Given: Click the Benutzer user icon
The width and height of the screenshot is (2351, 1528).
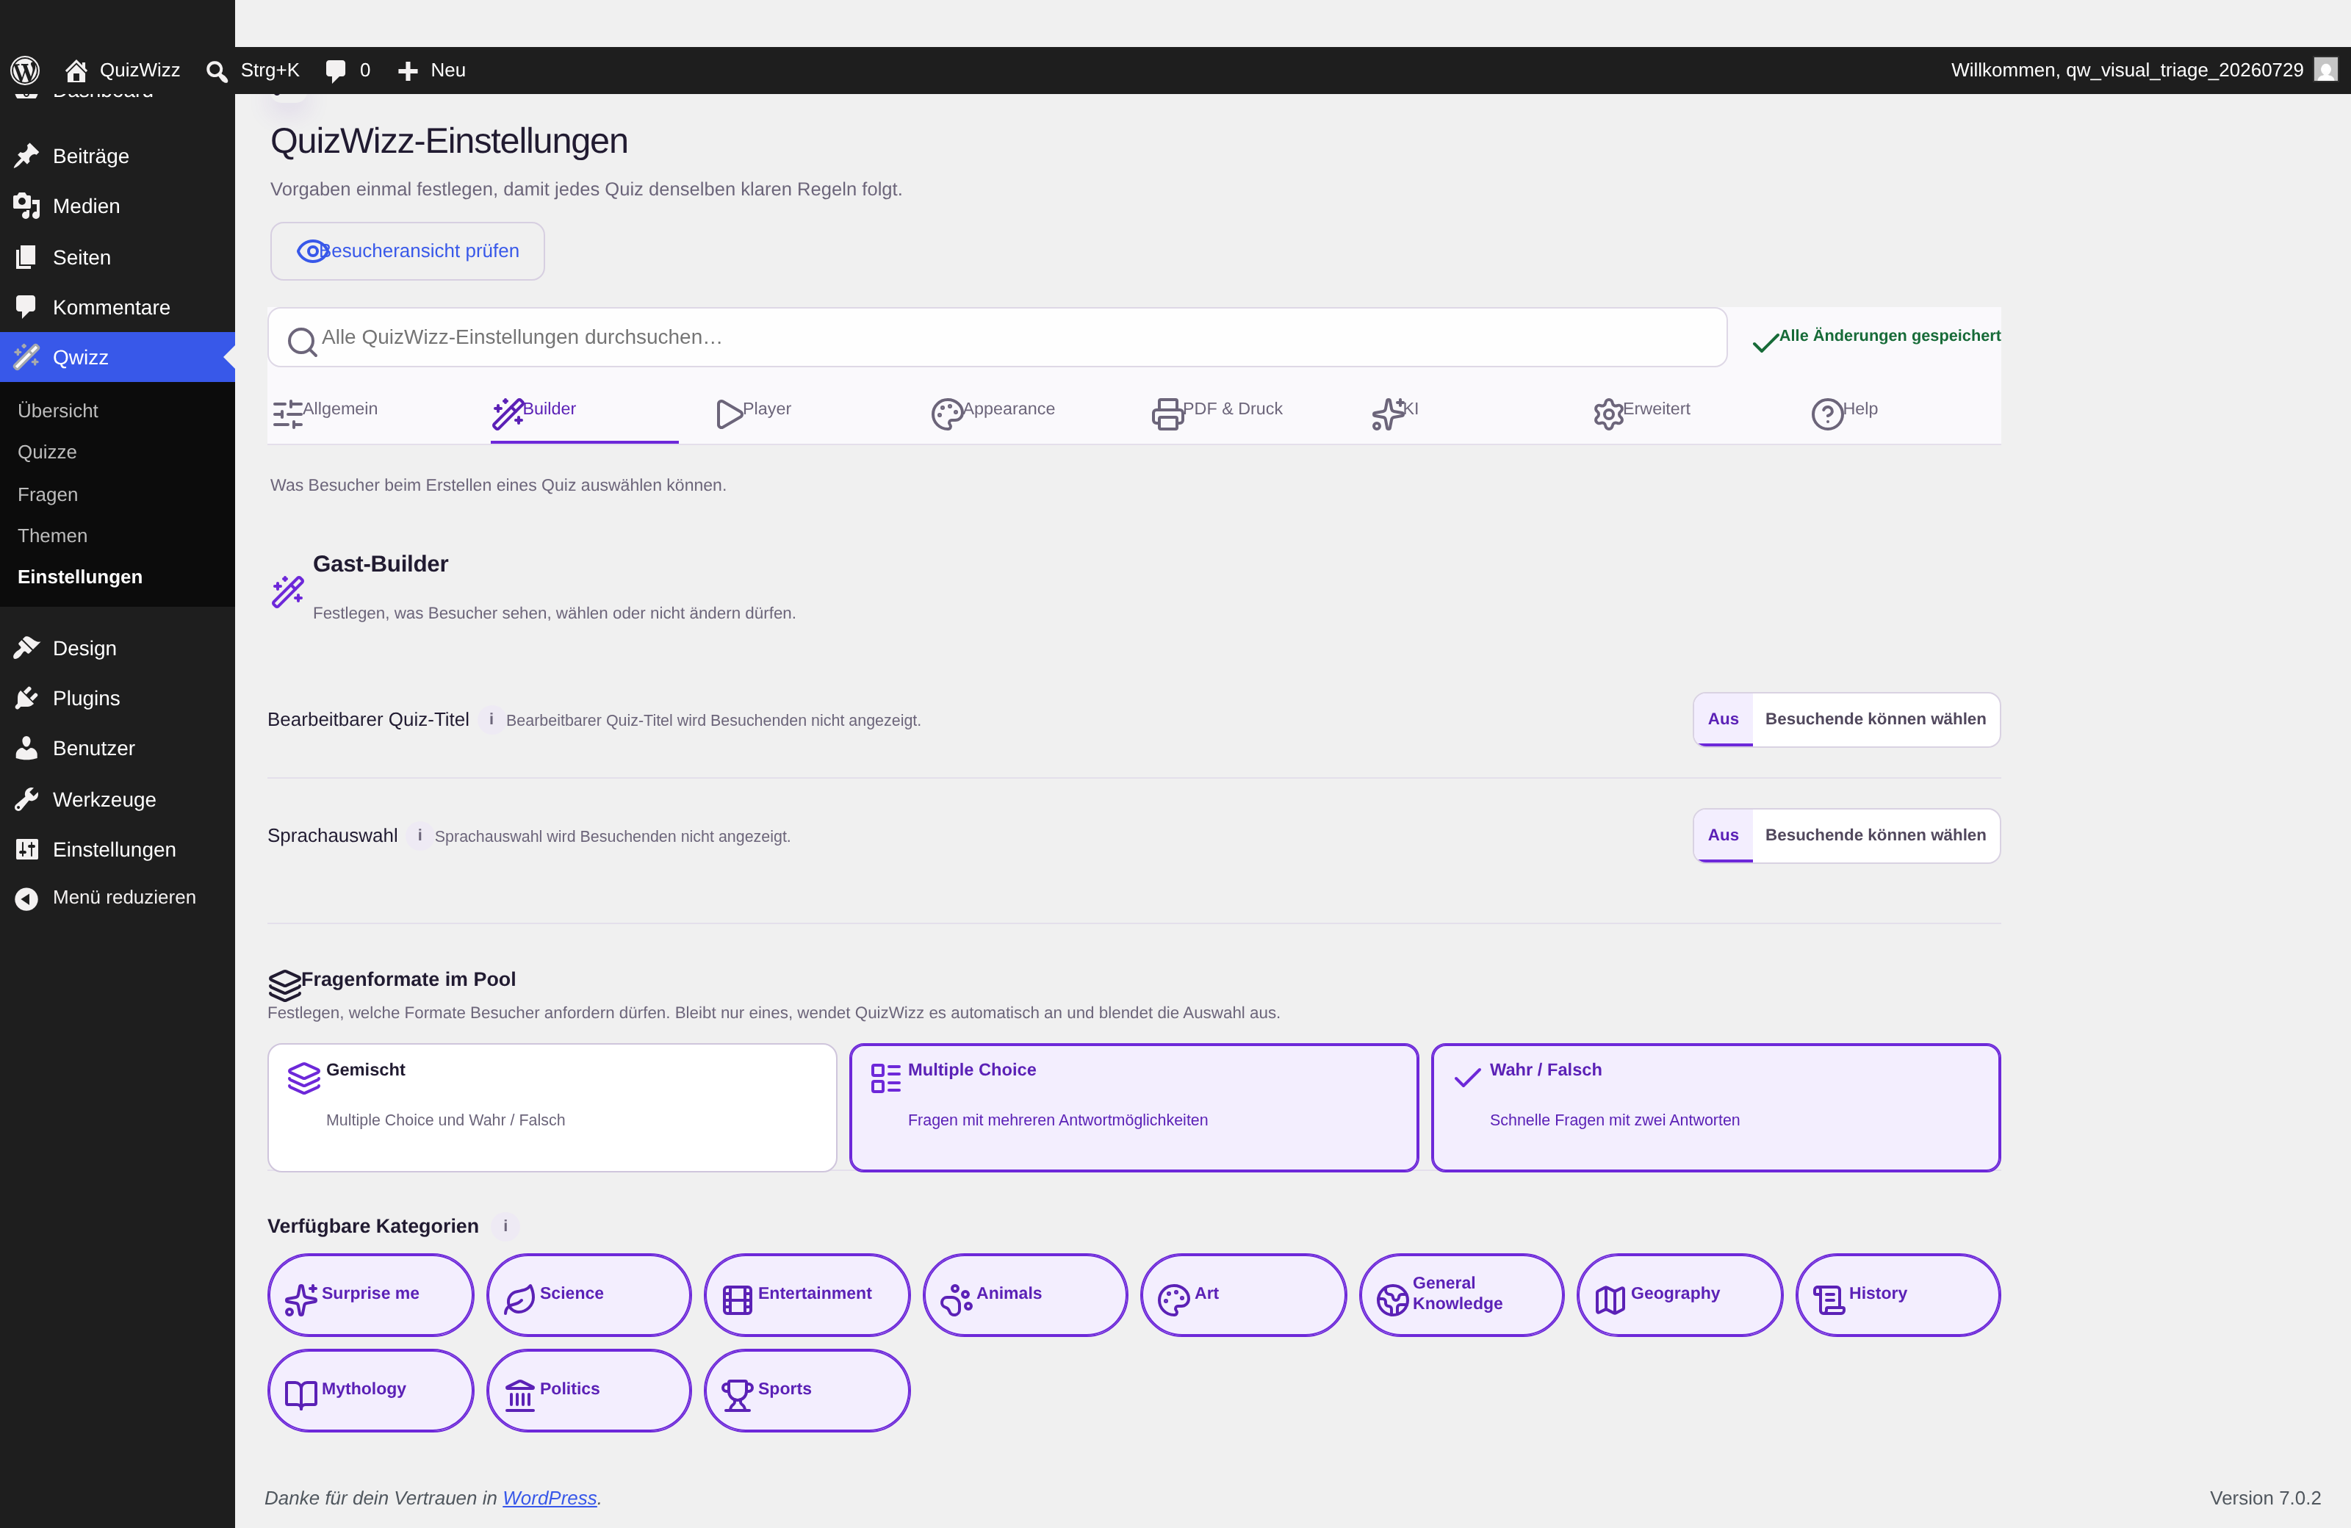Looking at the screenshot, I should 26,748.
